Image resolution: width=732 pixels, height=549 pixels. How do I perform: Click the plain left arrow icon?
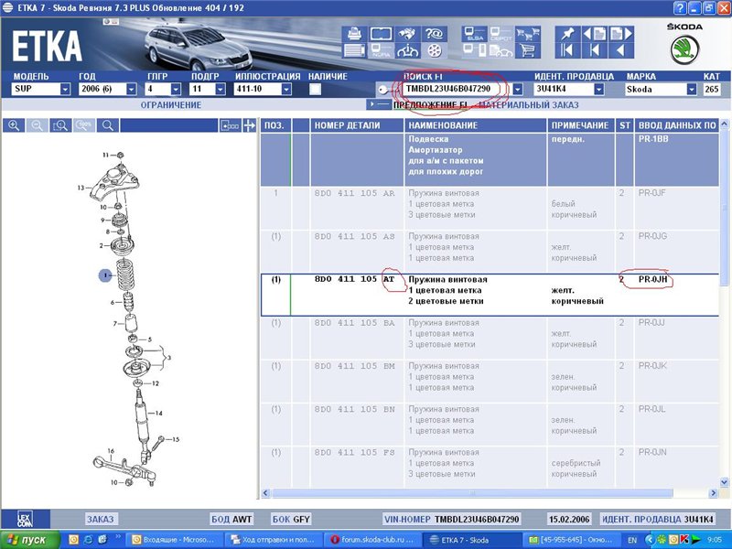tap(621, 50)
